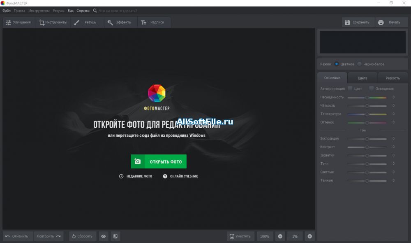Click the Сохранить save button
Viewport: 411px width, 243px height.
click(357, 22)
